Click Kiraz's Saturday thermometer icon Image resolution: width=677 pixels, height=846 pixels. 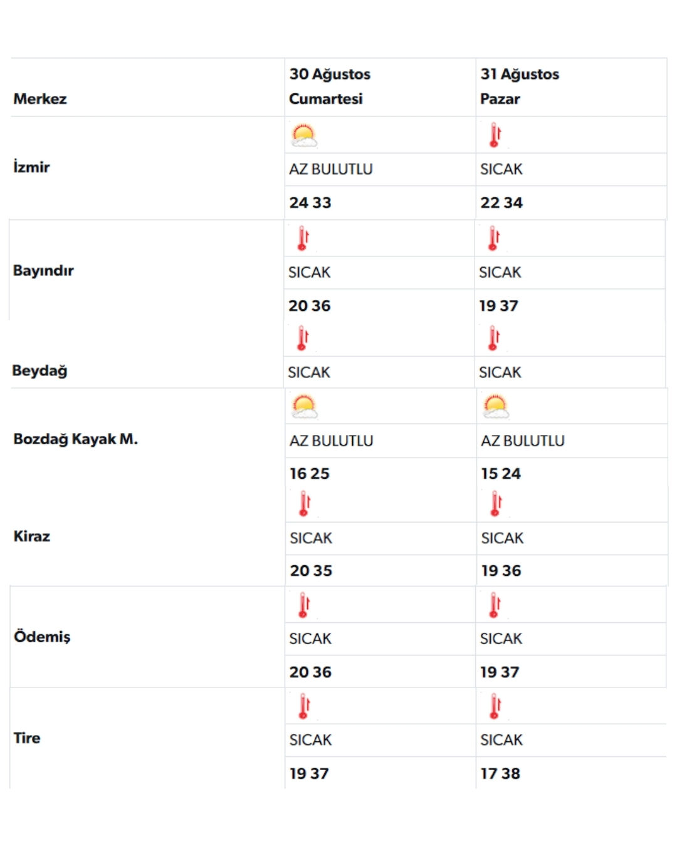(305, 504)
